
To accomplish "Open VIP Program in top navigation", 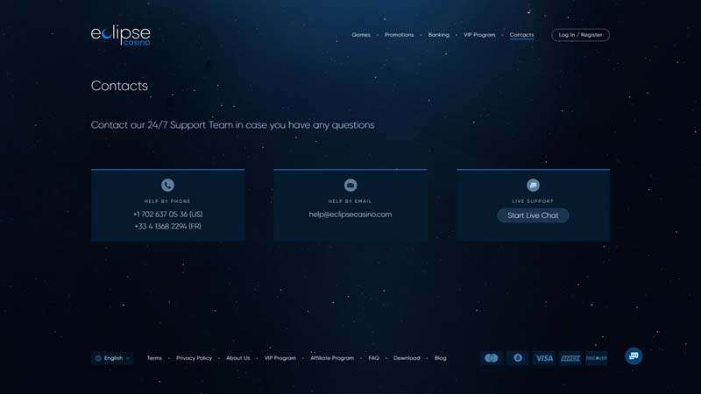I will [x=479, y=35].
